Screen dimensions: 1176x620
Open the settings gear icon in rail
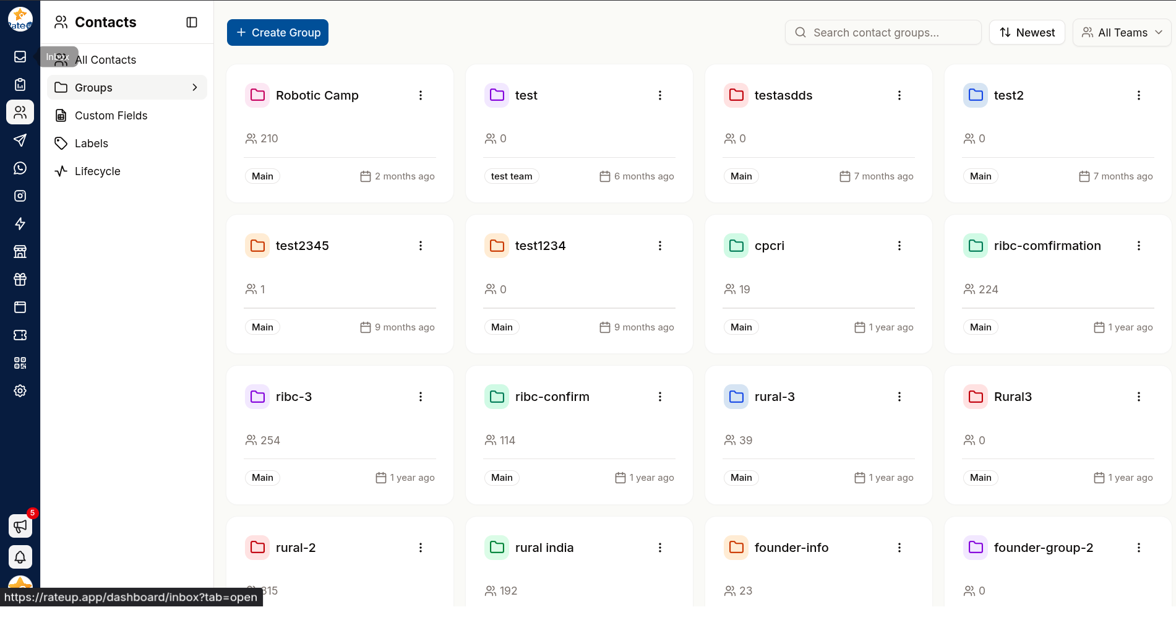tap(20, 390)
